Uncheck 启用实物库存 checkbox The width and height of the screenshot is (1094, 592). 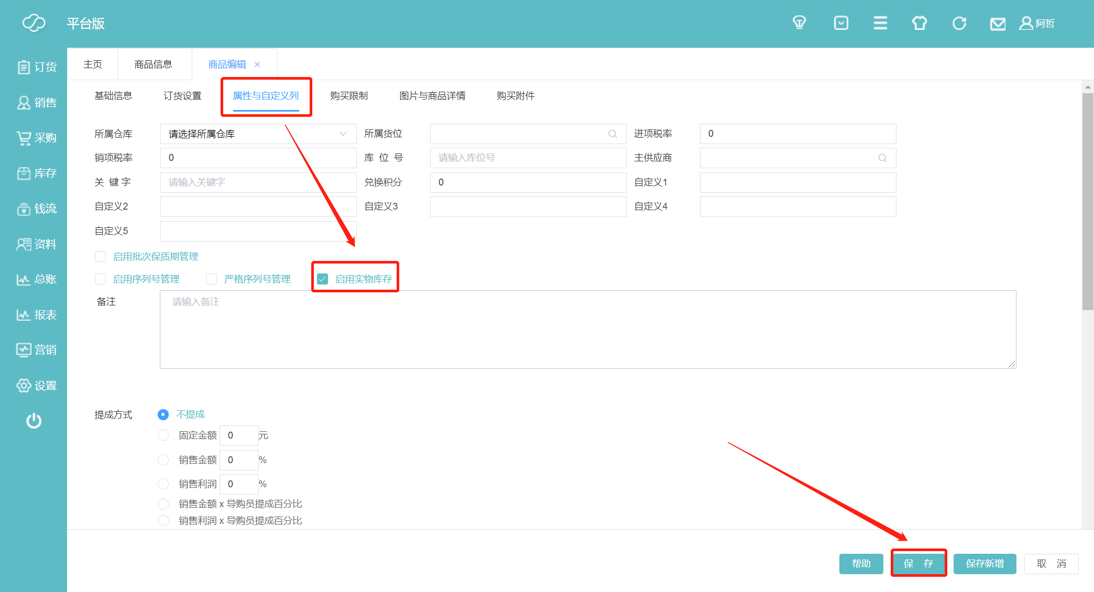pyautogui.click(x=323, y=279)
